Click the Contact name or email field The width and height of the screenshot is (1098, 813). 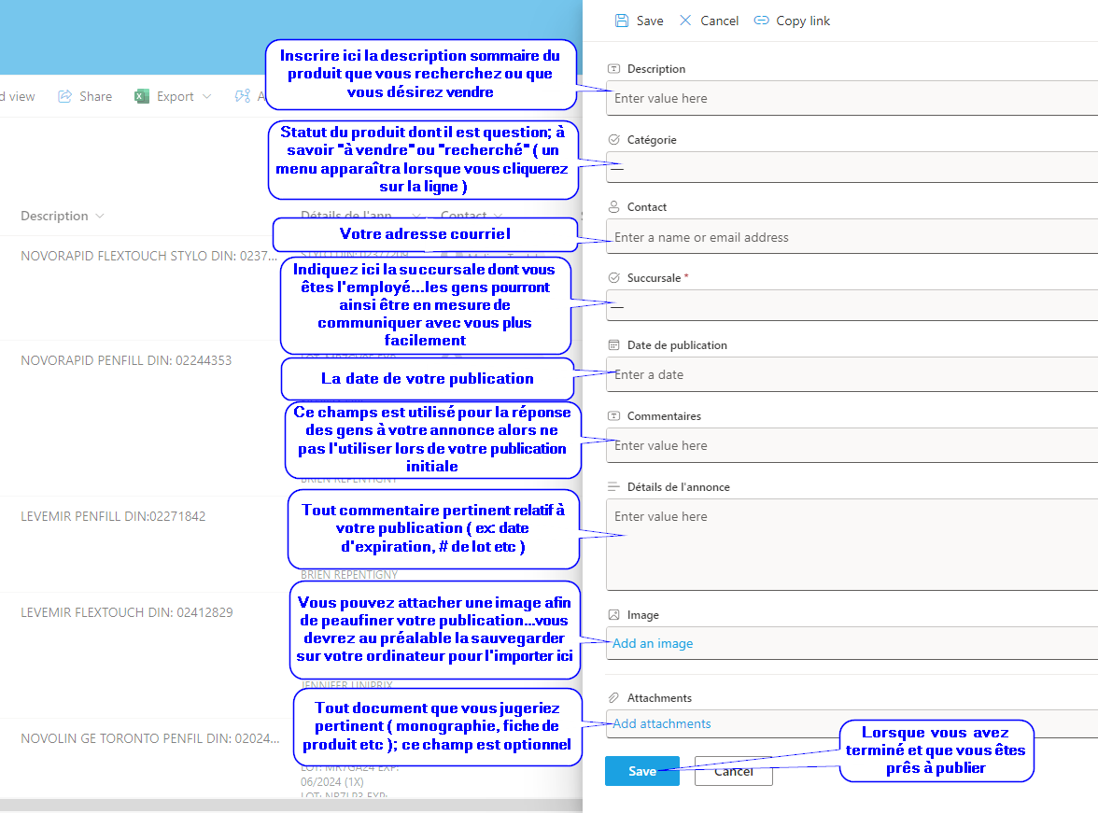tap(852, 237)
